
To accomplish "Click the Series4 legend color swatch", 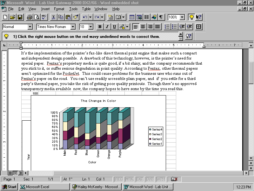I will click(x=150, y=129).
